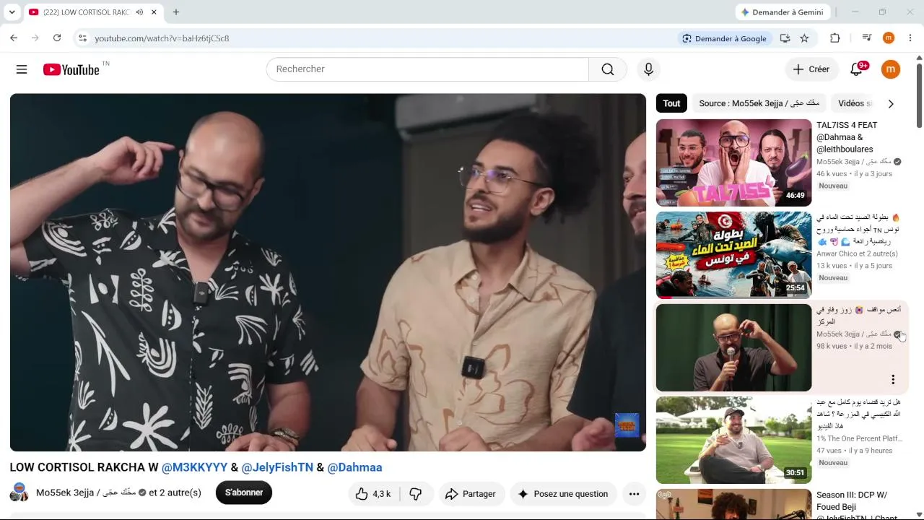Click Demander à Google in address bar

pos(725,38)
